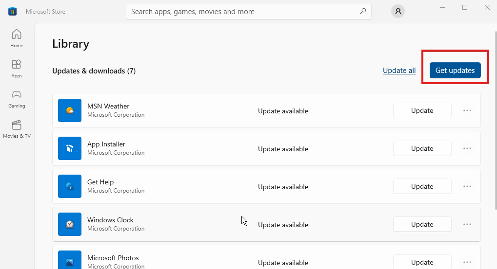Click the MSN Weather app icon
The image size is (497, 269).
(x=70, y=110)
